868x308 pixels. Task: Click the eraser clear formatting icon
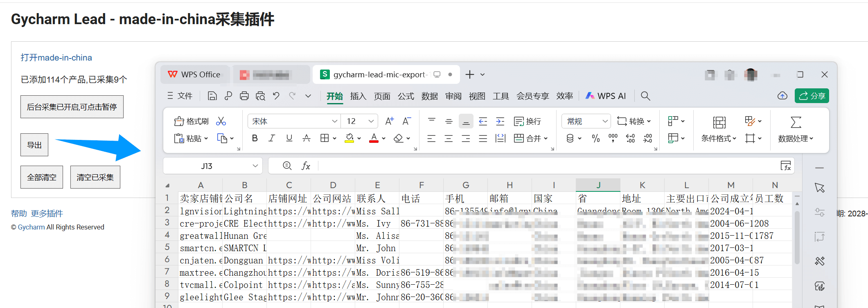(x=398, y=138)
